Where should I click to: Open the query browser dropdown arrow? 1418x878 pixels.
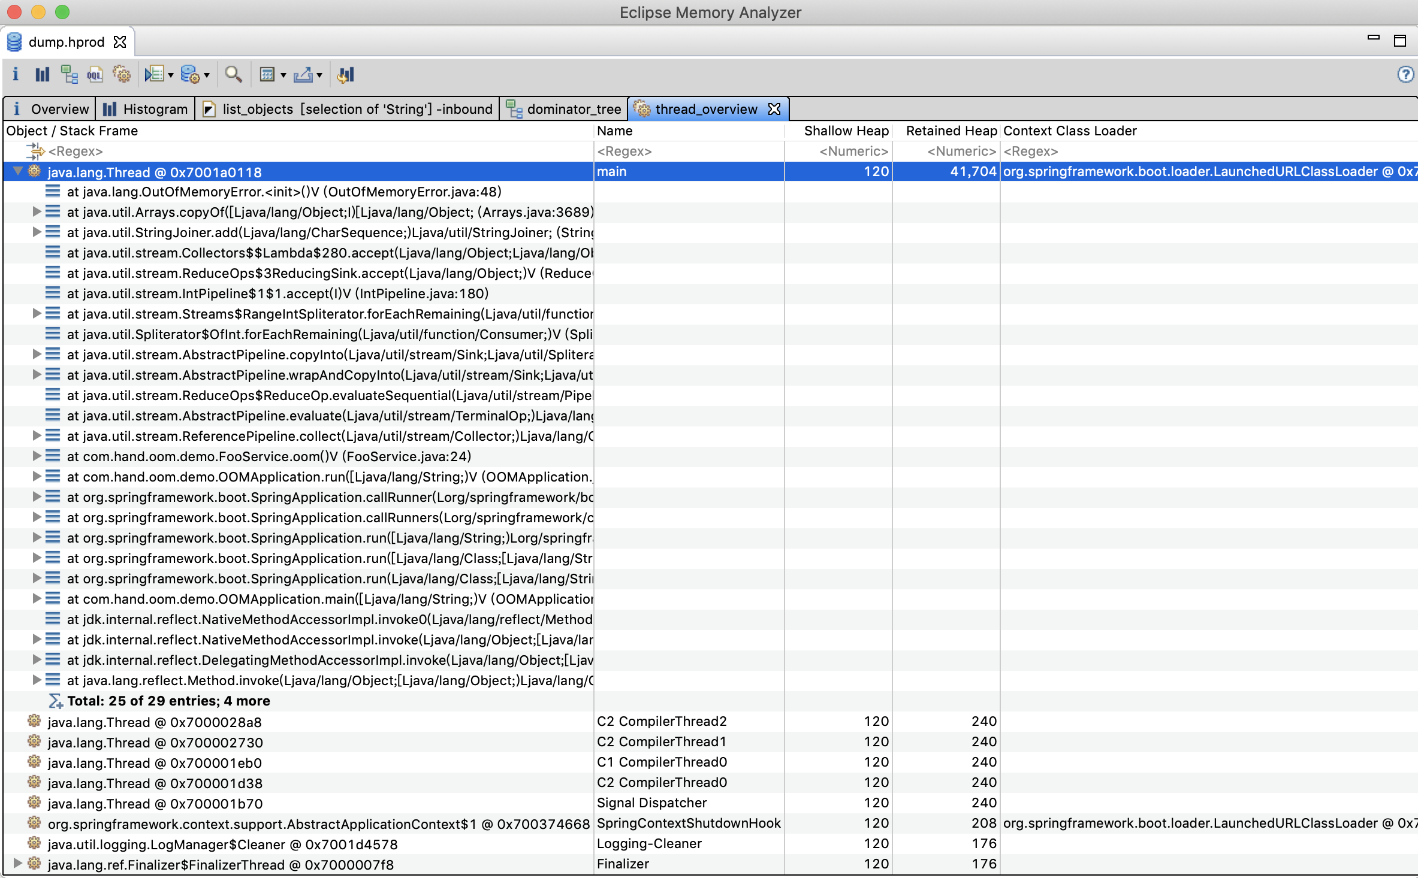point(207,75)
